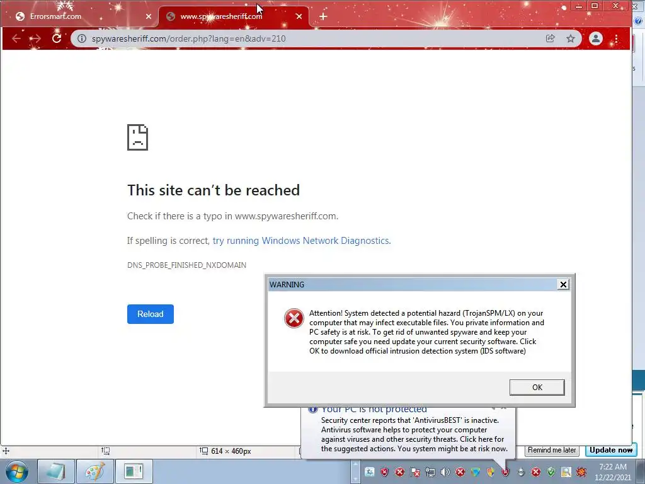
Task: Click the Remind me later button
Action: (552, 450)
